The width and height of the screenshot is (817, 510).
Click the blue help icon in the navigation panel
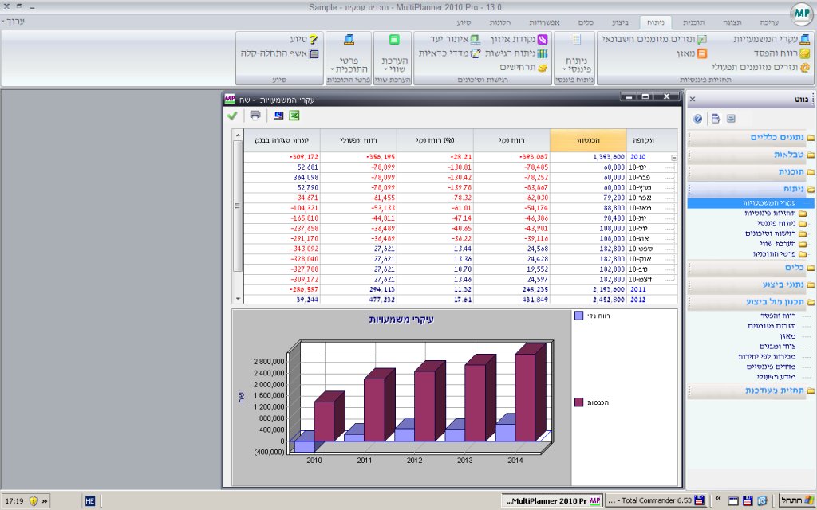click(697, 119)
